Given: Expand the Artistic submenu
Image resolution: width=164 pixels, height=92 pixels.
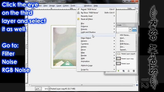Looking at the screenshot, I should click(x=96, y=47).
